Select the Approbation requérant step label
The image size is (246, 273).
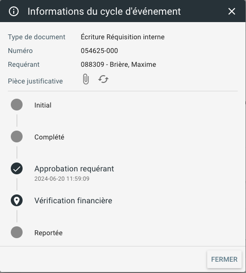pos(74,169)
